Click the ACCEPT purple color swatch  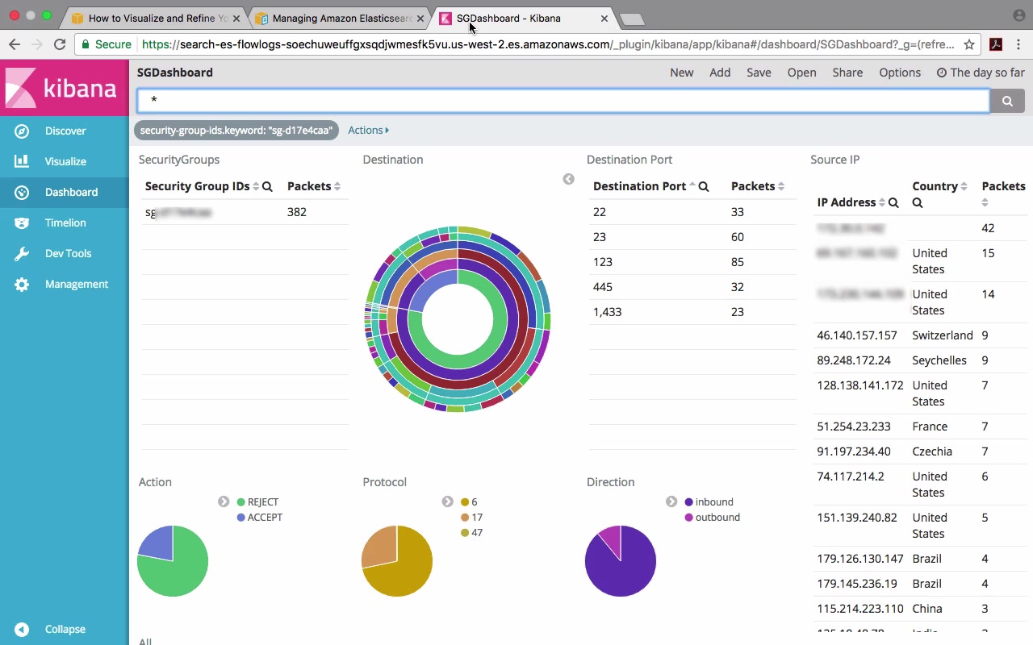[x=241, y=517]
